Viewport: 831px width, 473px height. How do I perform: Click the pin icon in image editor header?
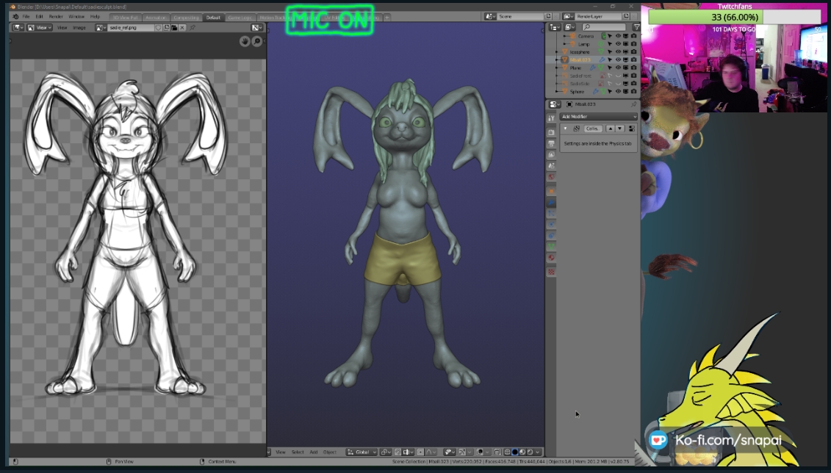(193, 28)
